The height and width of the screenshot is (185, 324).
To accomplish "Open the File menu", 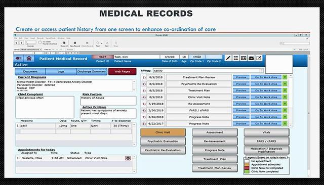I will tap(16, 38).
